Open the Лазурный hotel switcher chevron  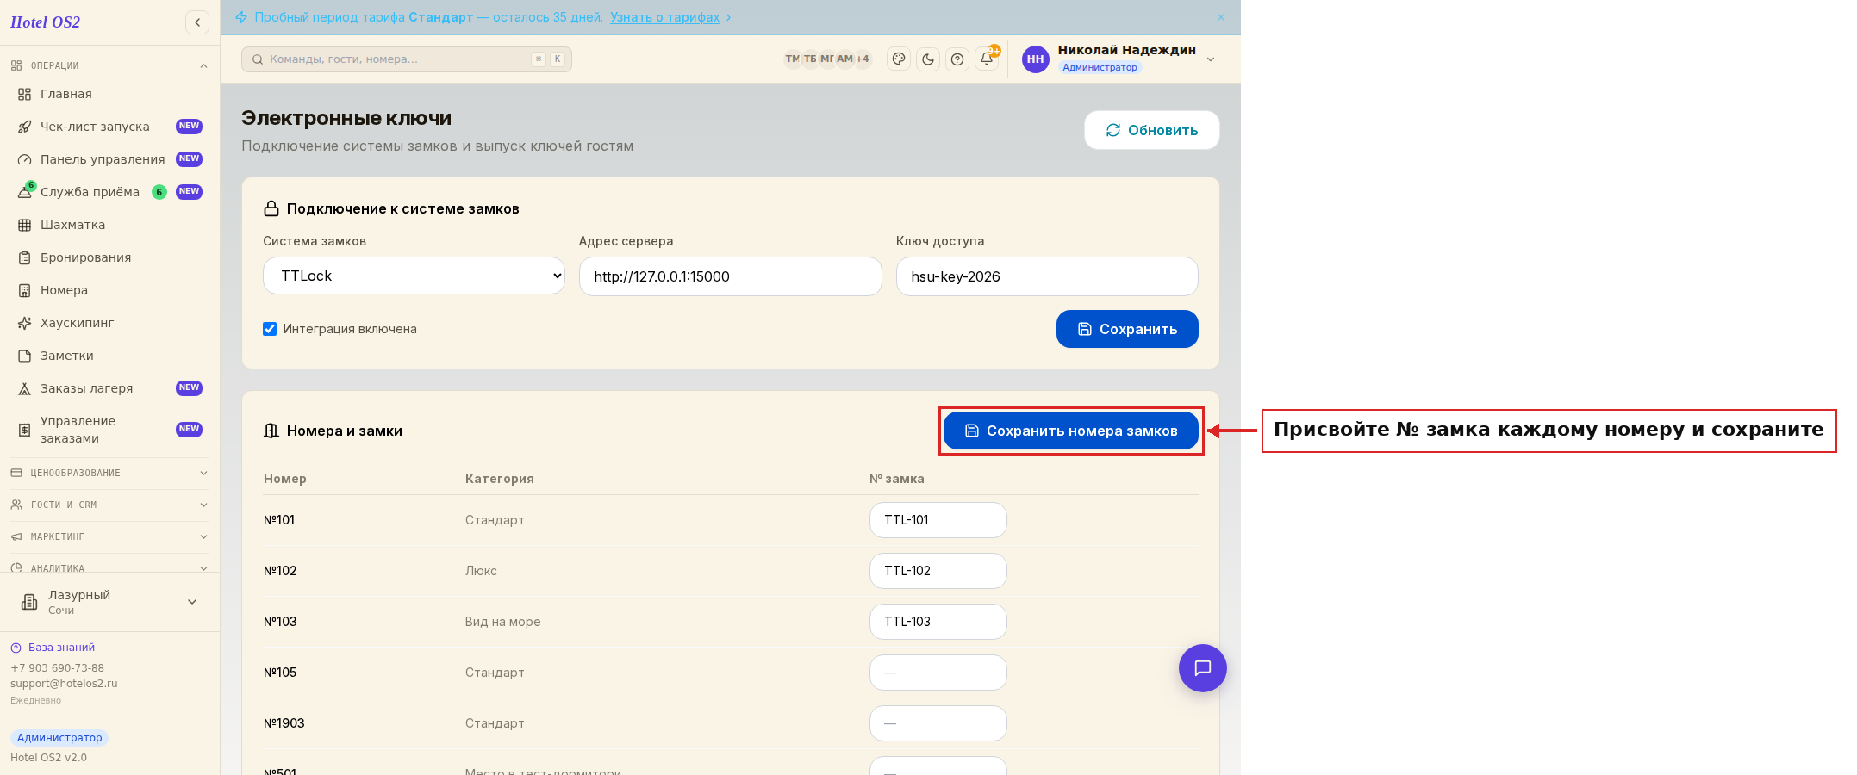point(192,602)
